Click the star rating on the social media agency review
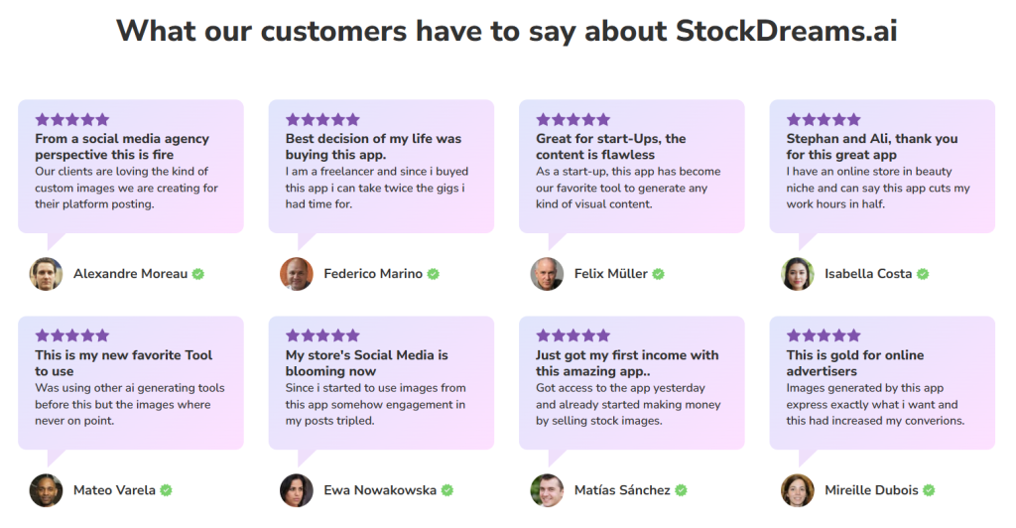This screenshot has height=528, width=1016. 72,119
